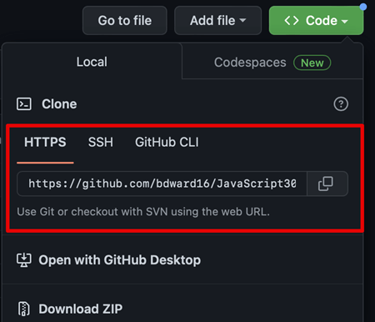Viewport: 375px width, 322px height.
Task: Open clone help question mark icon
Action: click(341, 104)
